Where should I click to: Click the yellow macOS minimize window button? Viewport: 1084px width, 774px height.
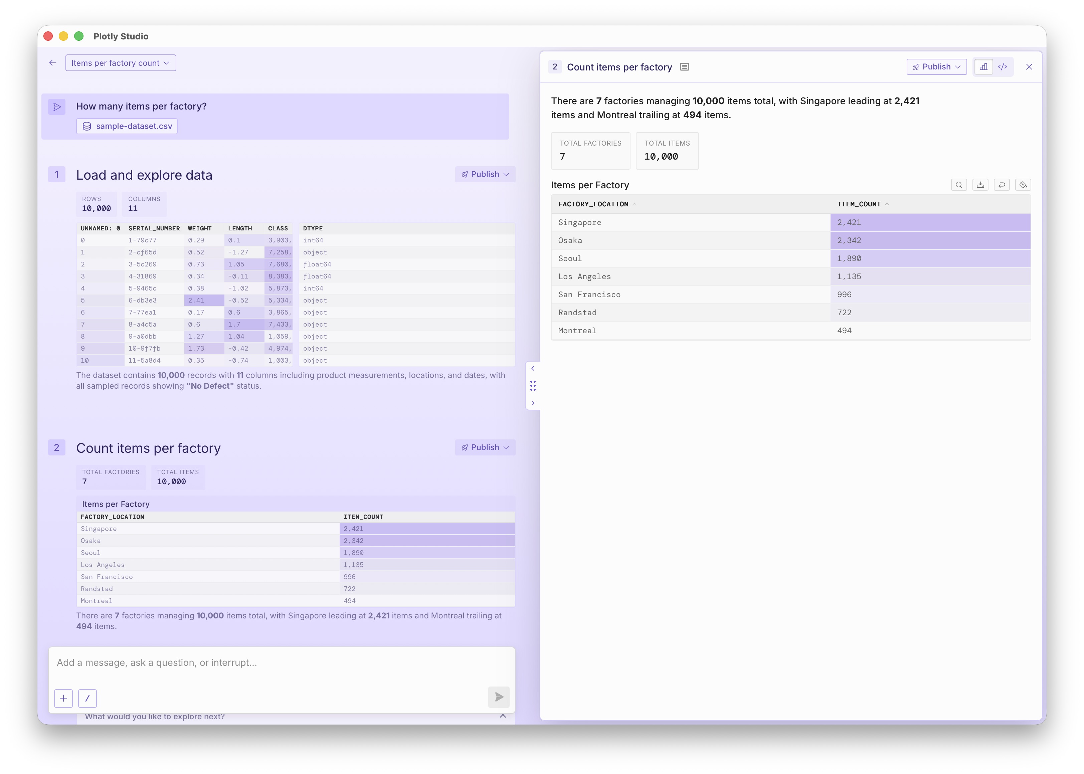click(63, 36)
